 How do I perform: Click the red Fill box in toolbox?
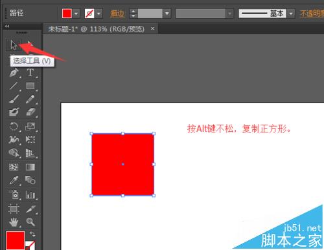[15, 240]
